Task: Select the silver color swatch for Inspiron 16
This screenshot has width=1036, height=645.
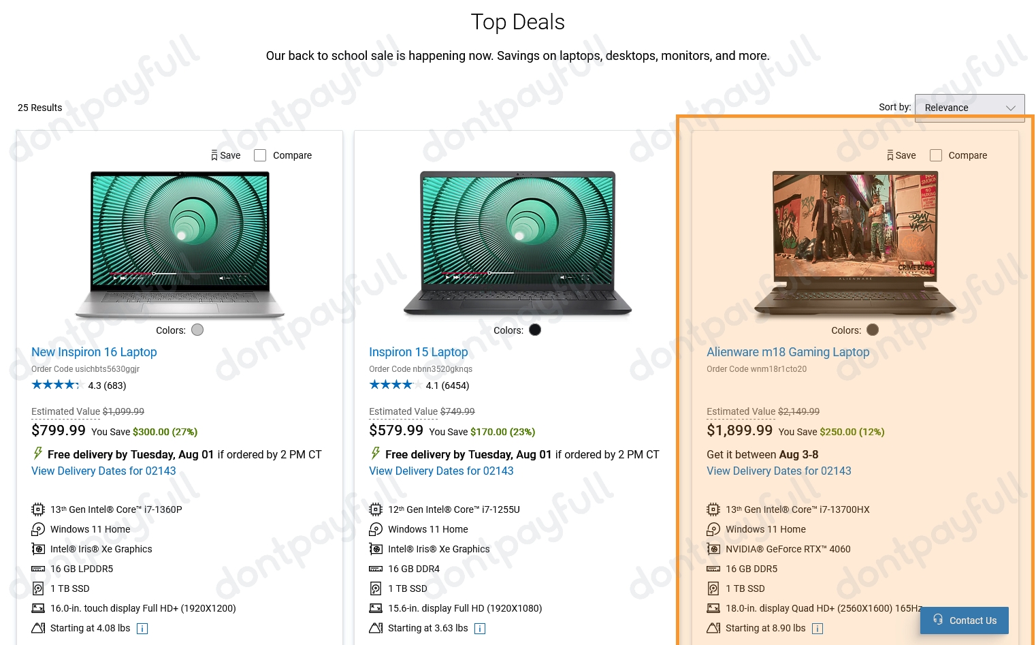Action: (x=197, y=330)
